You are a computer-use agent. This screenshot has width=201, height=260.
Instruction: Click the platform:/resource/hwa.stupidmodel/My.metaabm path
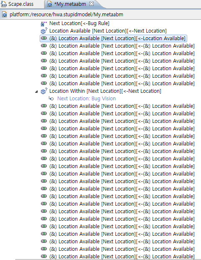66,15
